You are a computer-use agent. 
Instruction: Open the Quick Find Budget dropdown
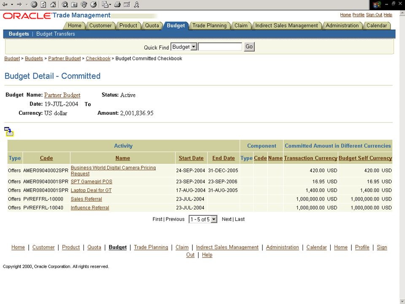click(184, 47)
